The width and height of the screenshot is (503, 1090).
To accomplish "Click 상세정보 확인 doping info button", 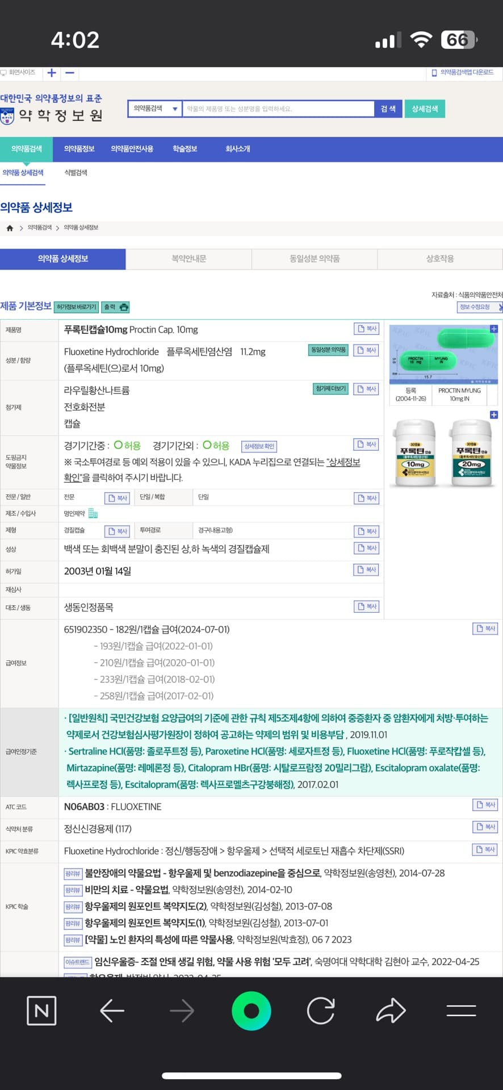I will pyautogui.click(x=259, y=446).
